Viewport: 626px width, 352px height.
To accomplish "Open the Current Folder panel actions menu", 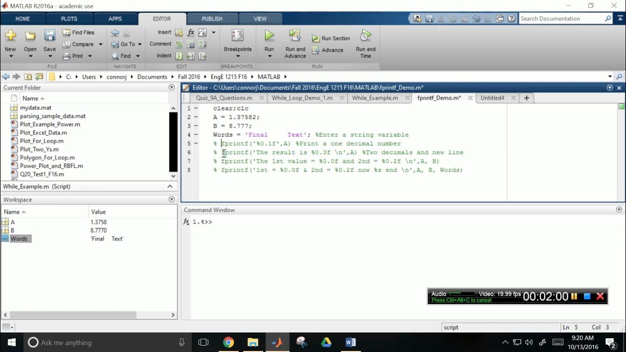I will (x=172, y=88).
